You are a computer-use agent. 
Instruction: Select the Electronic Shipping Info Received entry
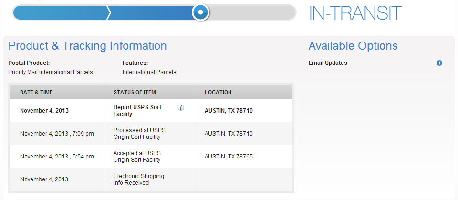pos(138,179)
